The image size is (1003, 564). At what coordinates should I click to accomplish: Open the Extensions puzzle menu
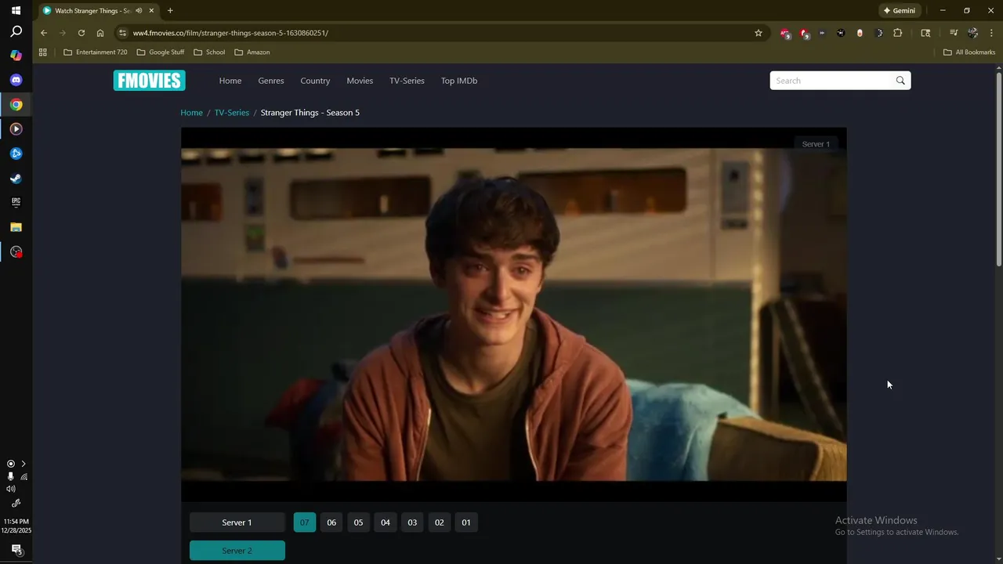[x=898, y=33]
